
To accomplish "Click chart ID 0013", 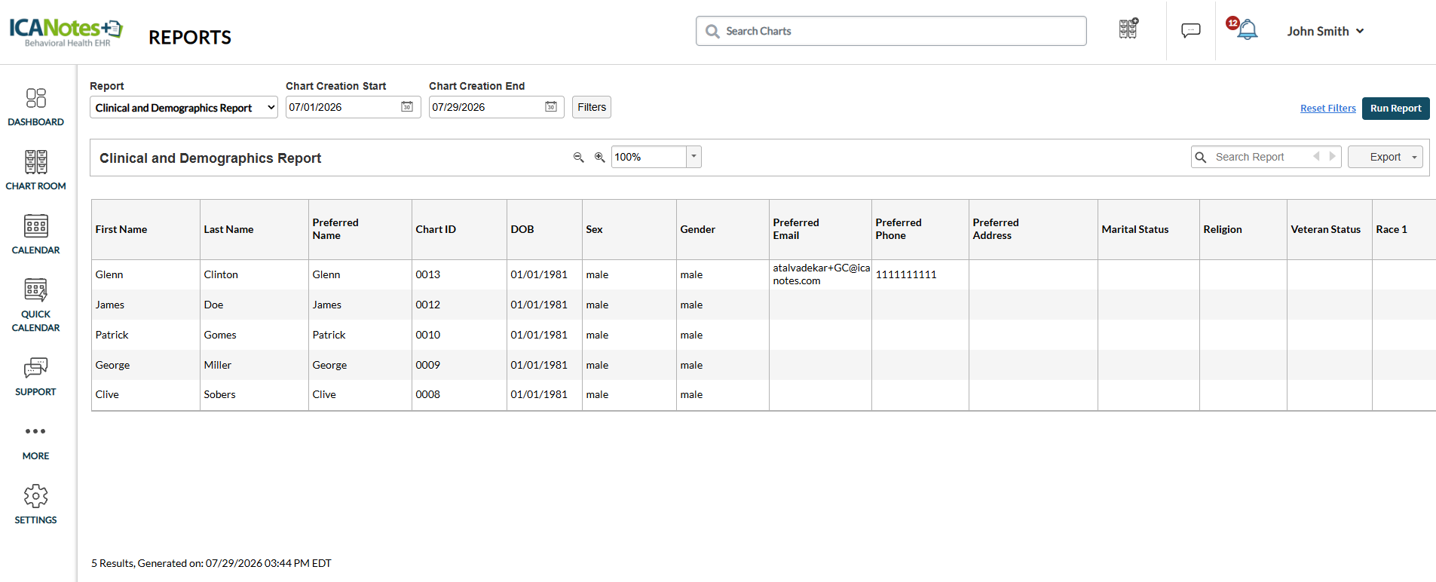I will click(428, 274).
